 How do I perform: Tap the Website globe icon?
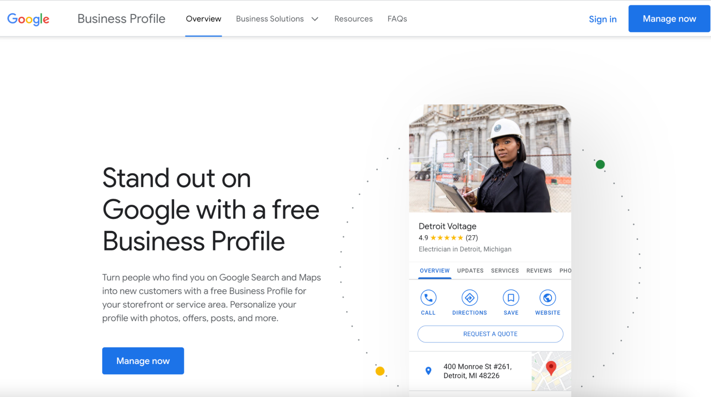coord(547,298)
